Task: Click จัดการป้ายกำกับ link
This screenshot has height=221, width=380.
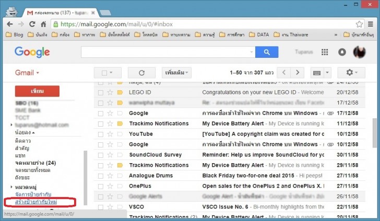Action: [x=33, y=194]
